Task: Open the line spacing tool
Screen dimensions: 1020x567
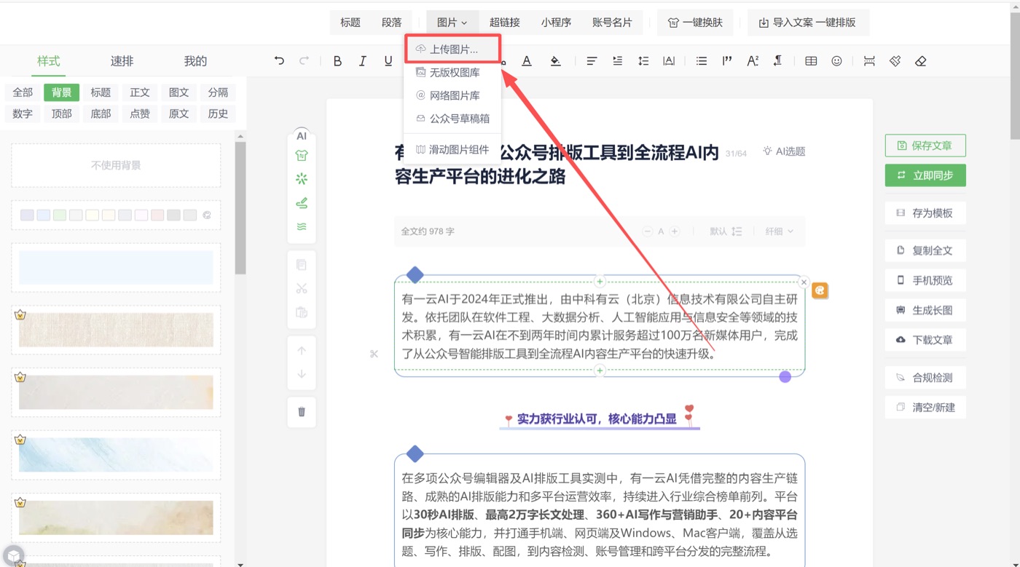Action: coord(643,61)
